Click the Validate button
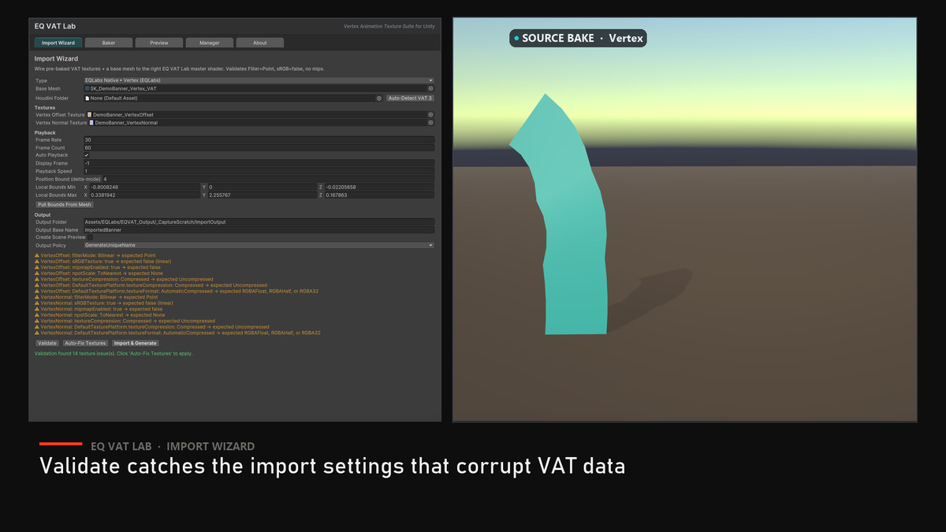The height and width of the screenshot is (532, 946). (x=47, y=344)
